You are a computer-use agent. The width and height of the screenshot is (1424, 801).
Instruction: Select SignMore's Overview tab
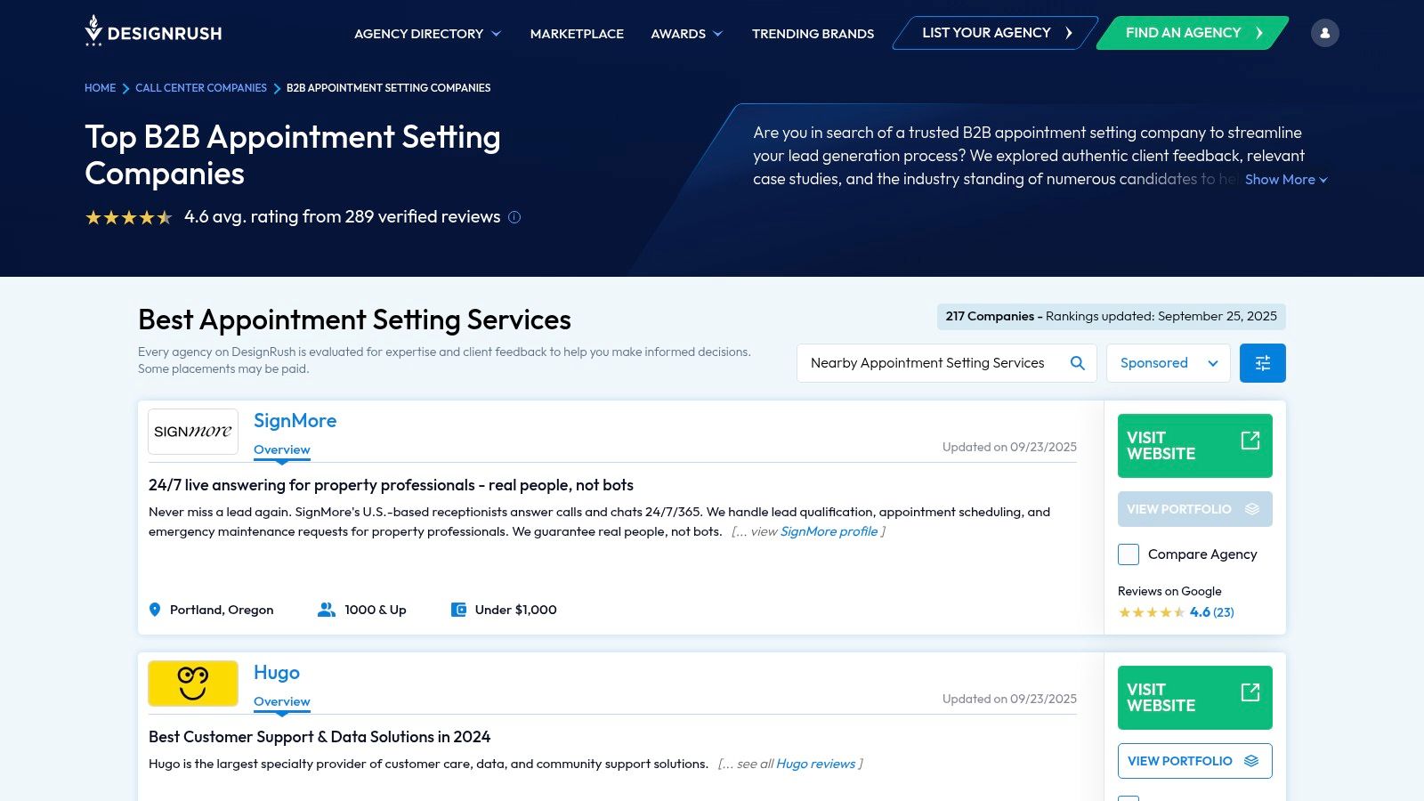pos(282,449)
